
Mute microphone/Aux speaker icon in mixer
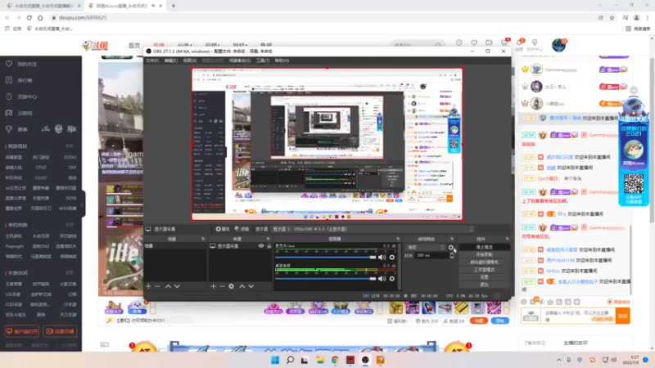coord(382,258)
